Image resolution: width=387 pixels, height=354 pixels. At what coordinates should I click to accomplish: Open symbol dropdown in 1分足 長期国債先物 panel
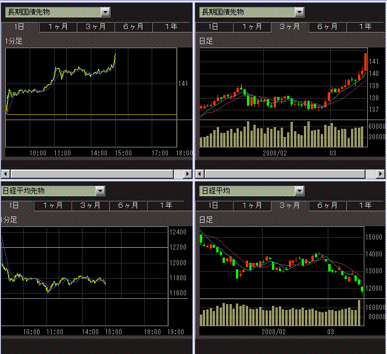tap(105, 12)
